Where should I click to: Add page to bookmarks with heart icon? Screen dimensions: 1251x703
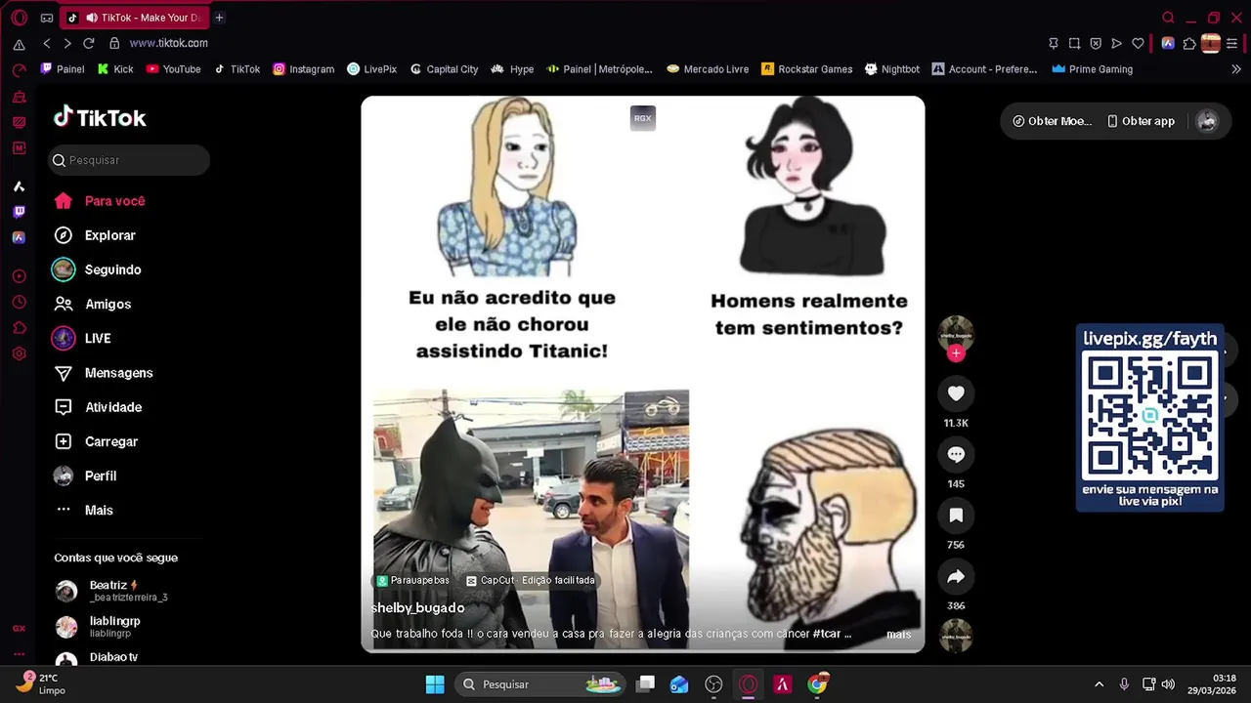pyautogui.click(x=1138, y=43)
